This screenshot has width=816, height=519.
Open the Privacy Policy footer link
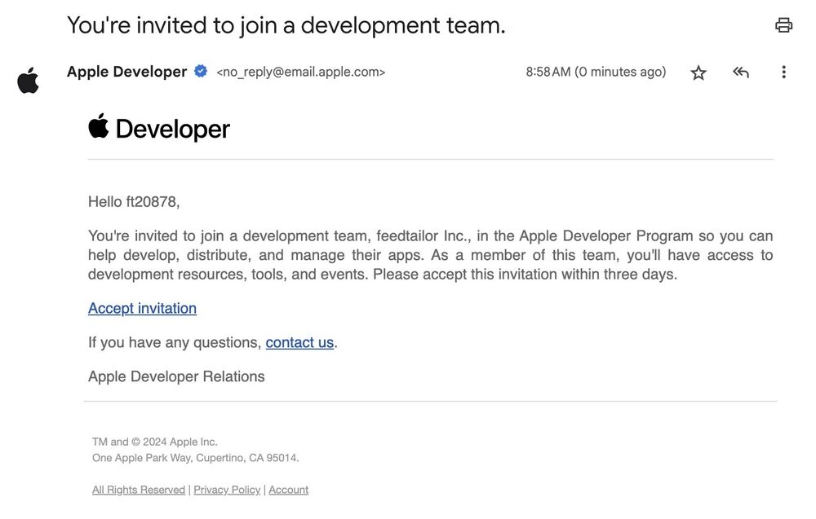[227, 490]
